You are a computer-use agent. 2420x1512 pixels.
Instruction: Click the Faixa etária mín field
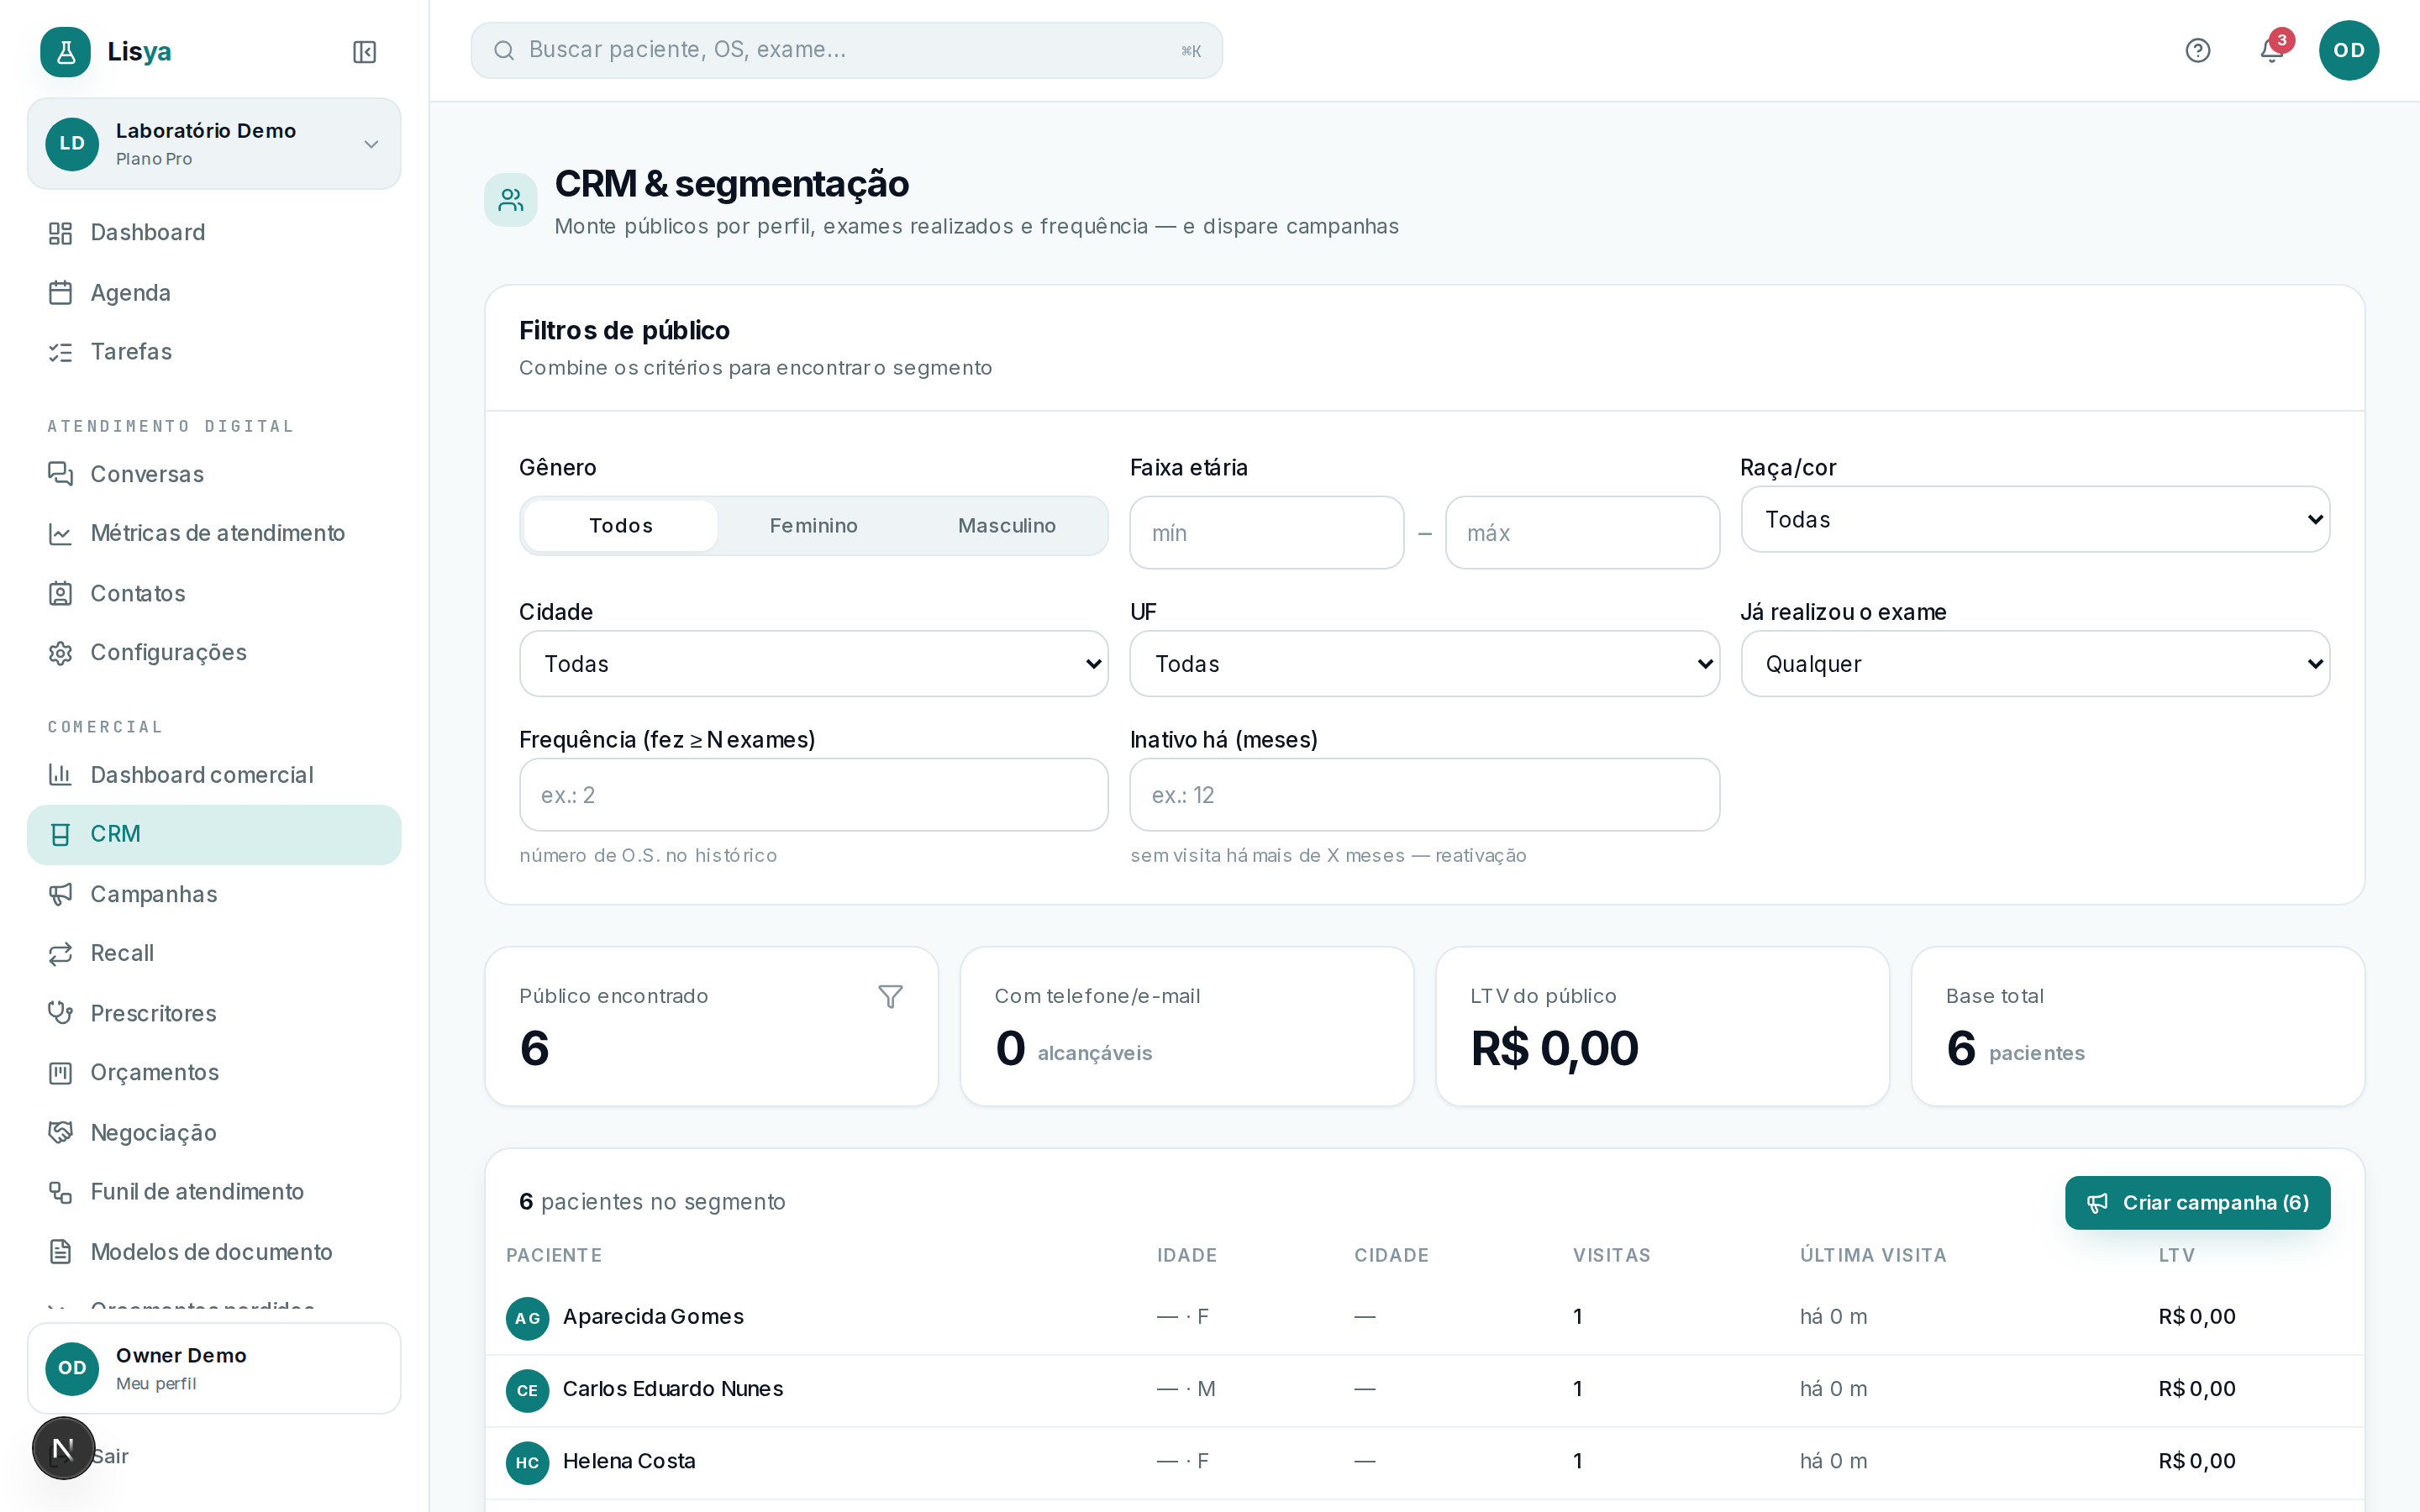(x=1266, y=533)
